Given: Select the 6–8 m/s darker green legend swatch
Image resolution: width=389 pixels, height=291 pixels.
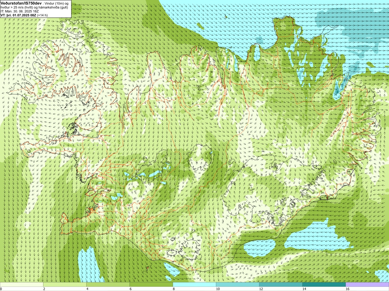Looking at the screenshot, I should (x=151, y=285).
